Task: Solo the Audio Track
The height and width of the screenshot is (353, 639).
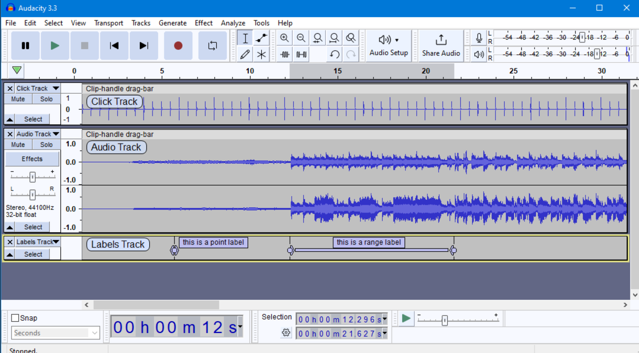Action: (x=46, y=145)
